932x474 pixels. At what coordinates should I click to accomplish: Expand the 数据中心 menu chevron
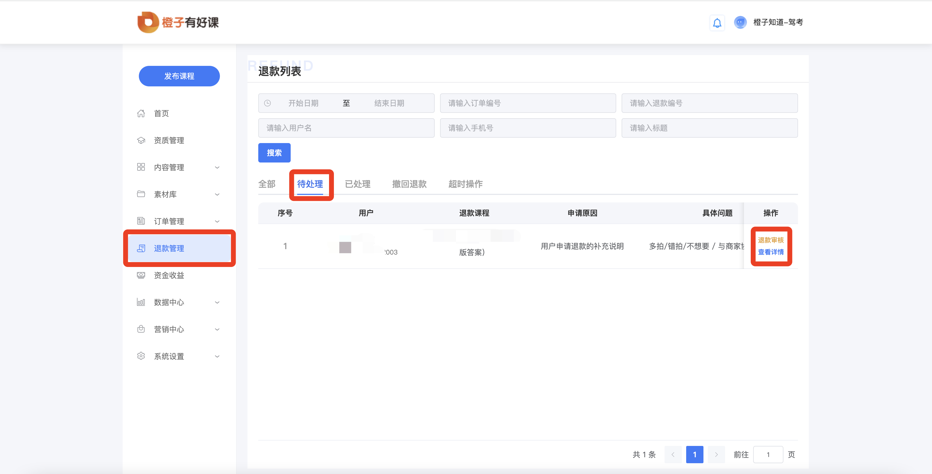pos(217,302)
